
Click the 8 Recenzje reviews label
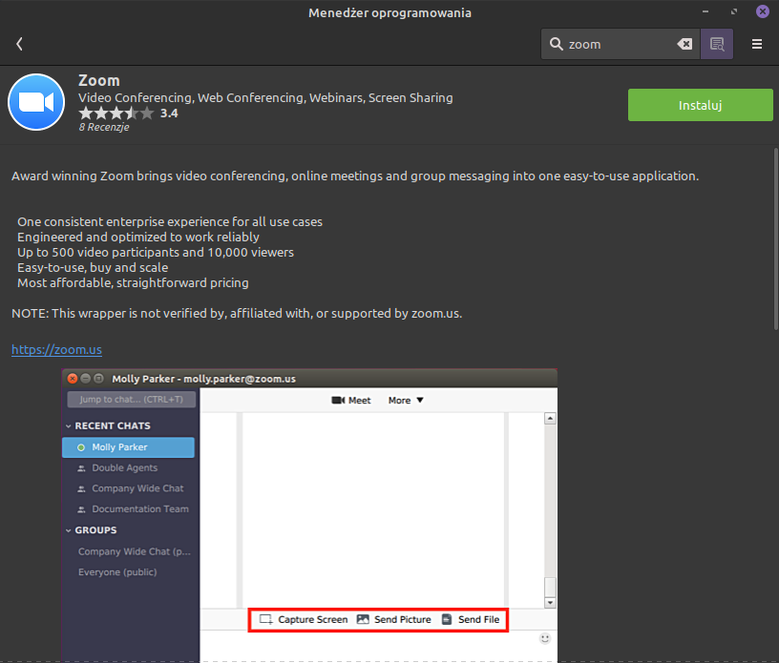[103, 127]
